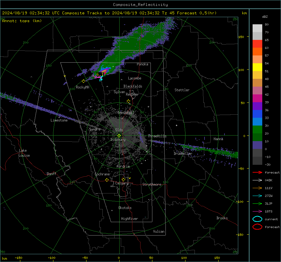Click the Innisfail town label
The width and height of the screenshot is (281, 262).
(x=126, y=113)
